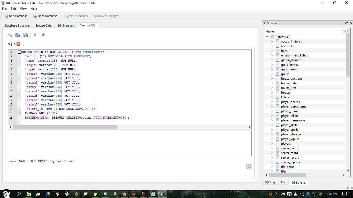
Task: Expand the accounts table node
Action: (272, 46)
